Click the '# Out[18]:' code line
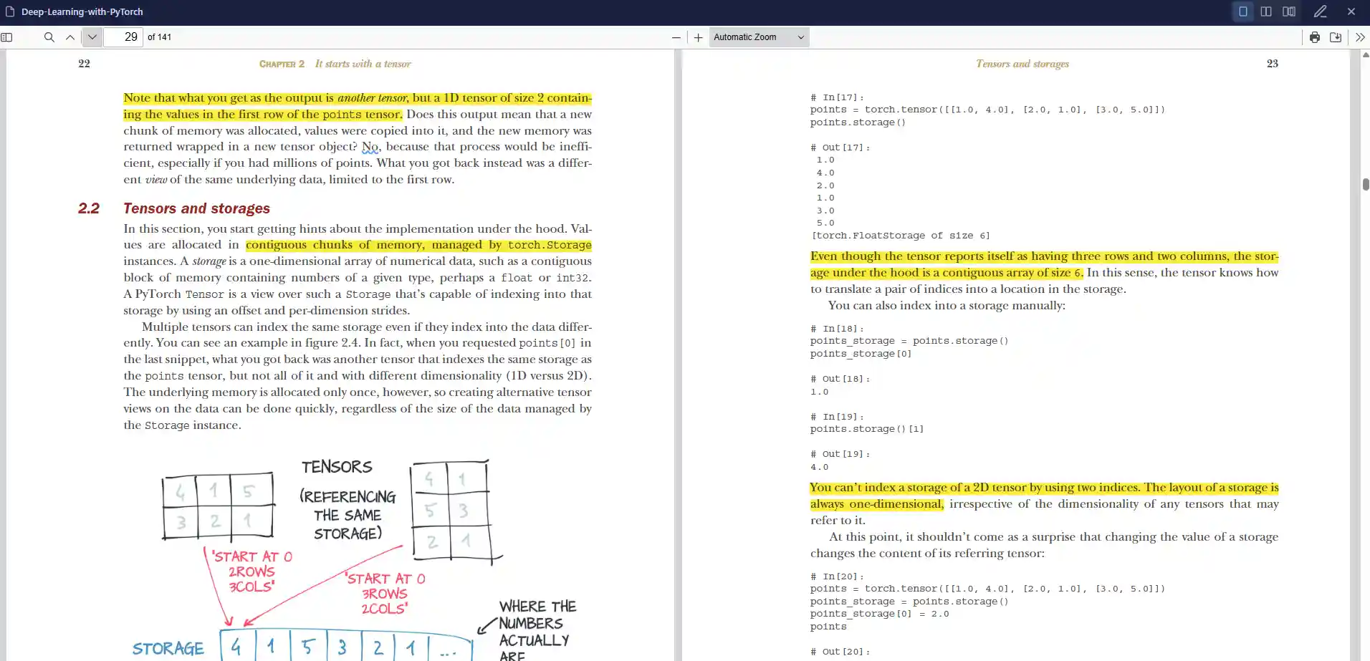 840,379
